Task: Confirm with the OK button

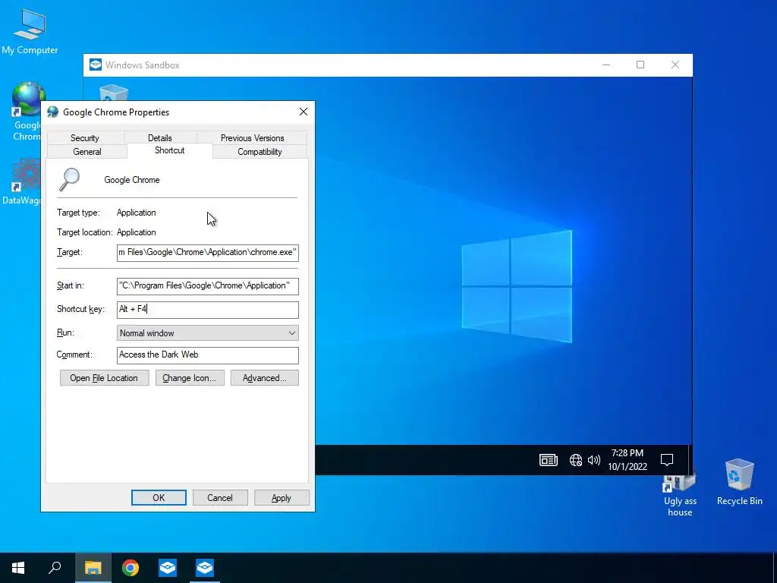Action: point(159,498)
